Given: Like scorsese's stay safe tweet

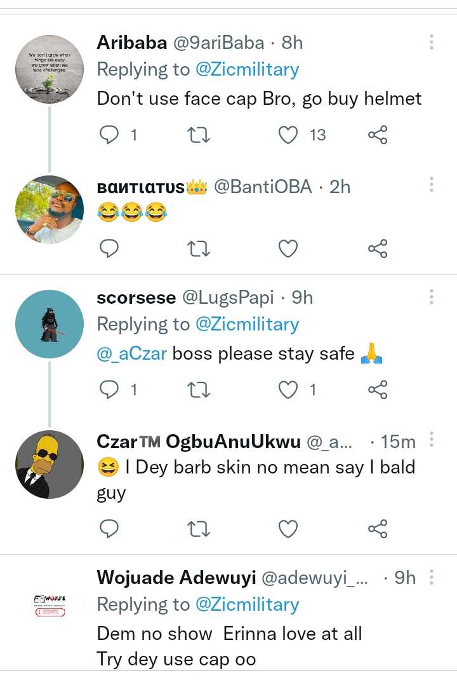Looking at the screenshot, I should tap(289, 390).
